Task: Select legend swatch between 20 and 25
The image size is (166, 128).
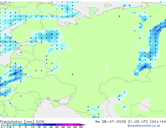Action: (x=47, y=125)
